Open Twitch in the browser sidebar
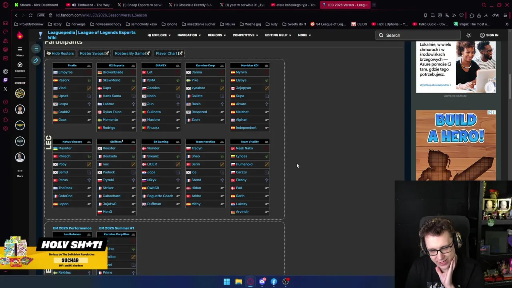 5,80
